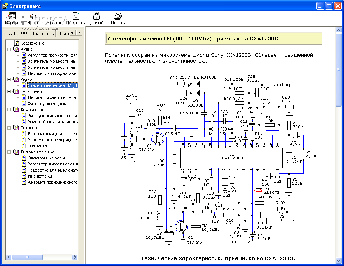The image size is (344, 266).
Task: Select the Индикаторы topic in the tree
Action: [x=40, y=176]
